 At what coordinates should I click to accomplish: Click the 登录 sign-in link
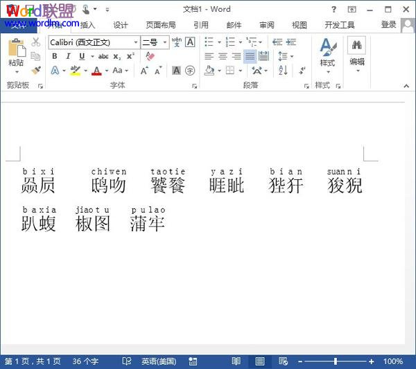coord(389,25)
